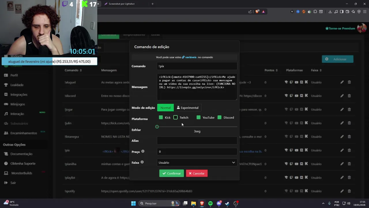Open Steam from the taskbar

(x=227, y=203)
